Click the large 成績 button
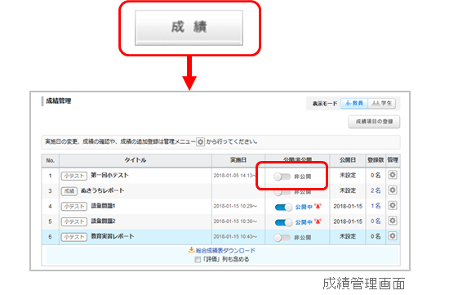The width and height of the screenshot is (449, 295). pyautogui.click(x=189, y=28)
